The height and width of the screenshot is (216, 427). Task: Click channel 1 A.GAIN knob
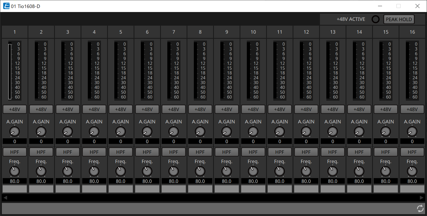pyautogui.click(x=14, y=131)
